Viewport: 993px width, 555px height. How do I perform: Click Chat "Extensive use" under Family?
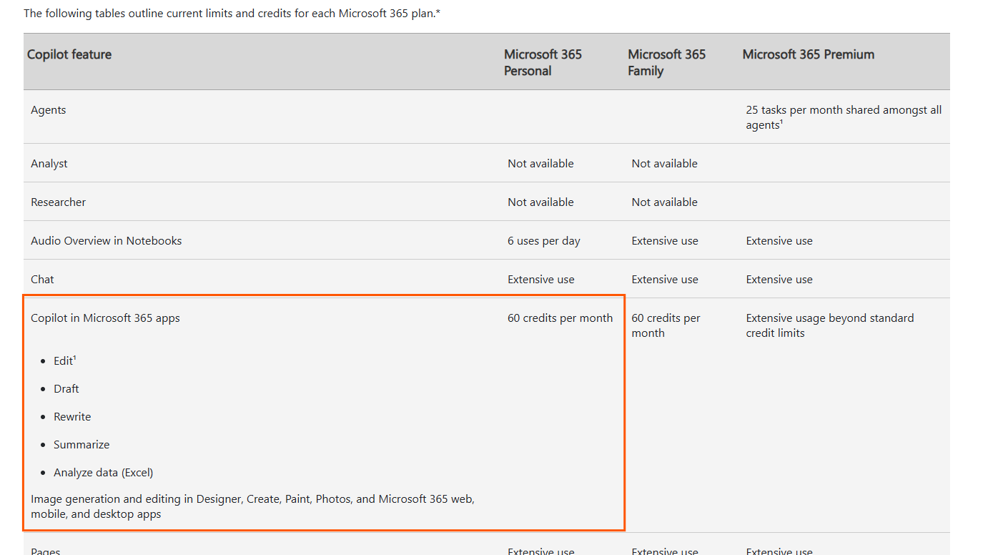665,280
